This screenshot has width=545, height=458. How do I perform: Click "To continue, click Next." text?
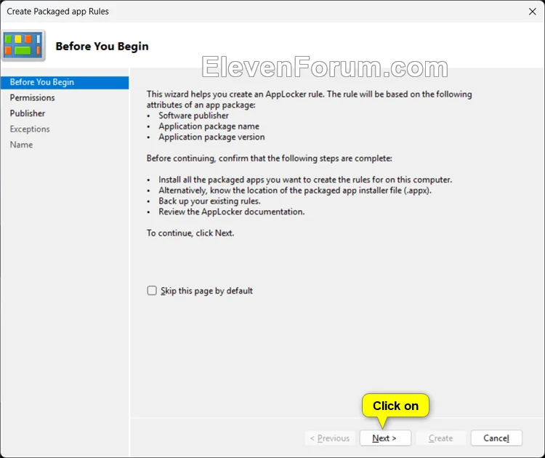tap(190, 233)
